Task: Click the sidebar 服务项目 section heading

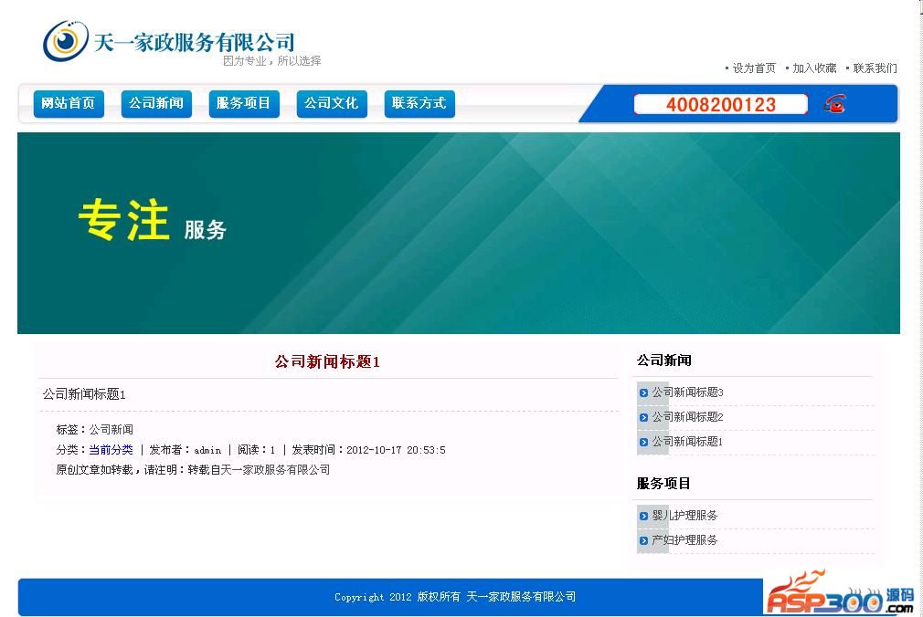Action: coord(663,484)
